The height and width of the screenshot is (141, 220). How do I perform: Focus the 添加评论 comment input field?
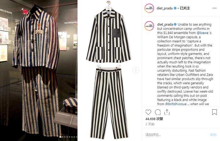point(177,135)
